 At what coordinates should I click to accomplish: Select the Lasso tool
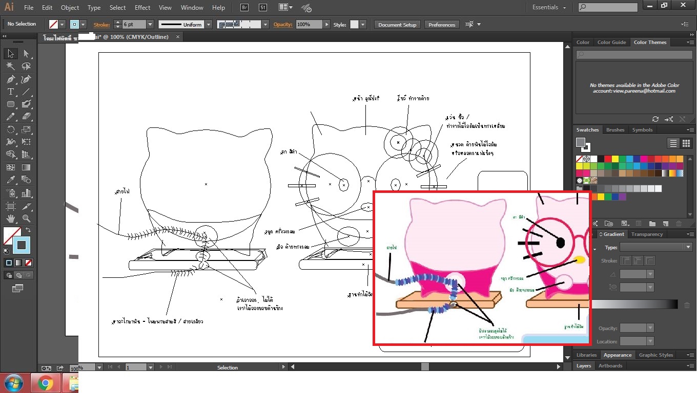(26, 67)
